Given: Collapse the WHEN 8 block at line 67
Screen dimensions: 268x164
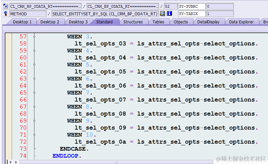Looking at the screenshot, I should coord(34,107).
